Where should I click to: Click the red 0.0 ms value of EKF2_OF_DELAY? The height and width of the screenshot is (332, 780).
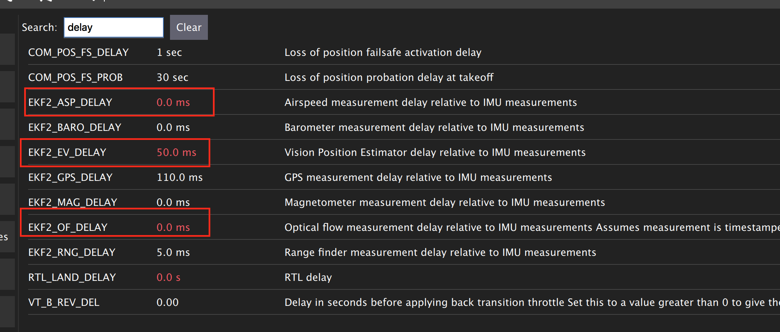click(173, 227)
